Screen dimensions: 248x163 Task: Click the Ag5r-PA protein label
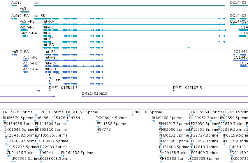tap(30, 69)
